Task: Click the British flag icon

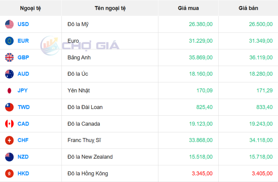Action: point(9,57)
